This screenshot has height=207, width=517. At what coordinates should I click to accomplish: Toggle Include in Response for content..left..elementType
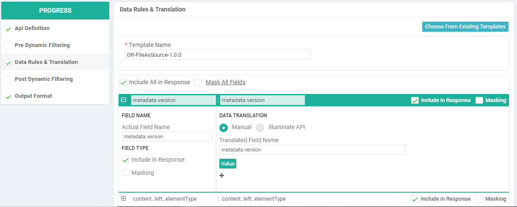[415, 199]
